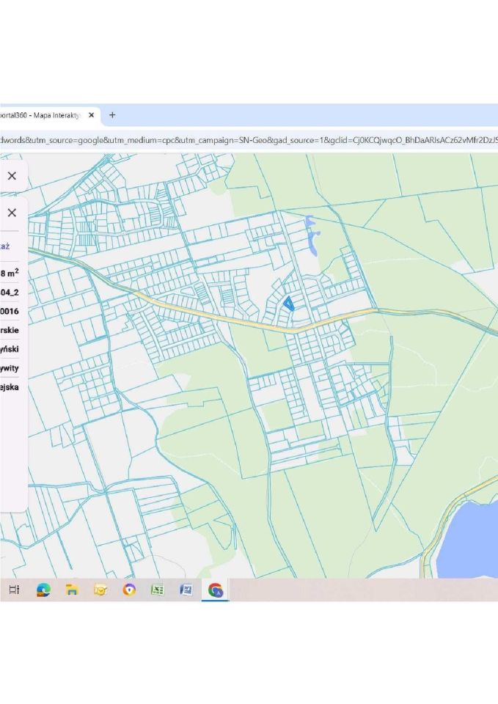Click the highlighted dark blue parcel on map
The width and height of the screenshot is (498, 704).
point(289,303)
